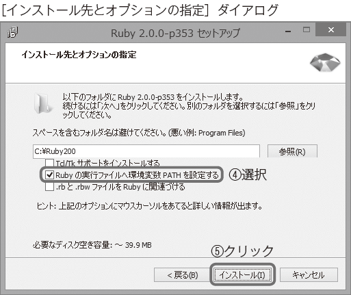The image size is (351, 295).
Task: Click the heading インストール先とオプションの指定
Action: click(79, 55)
